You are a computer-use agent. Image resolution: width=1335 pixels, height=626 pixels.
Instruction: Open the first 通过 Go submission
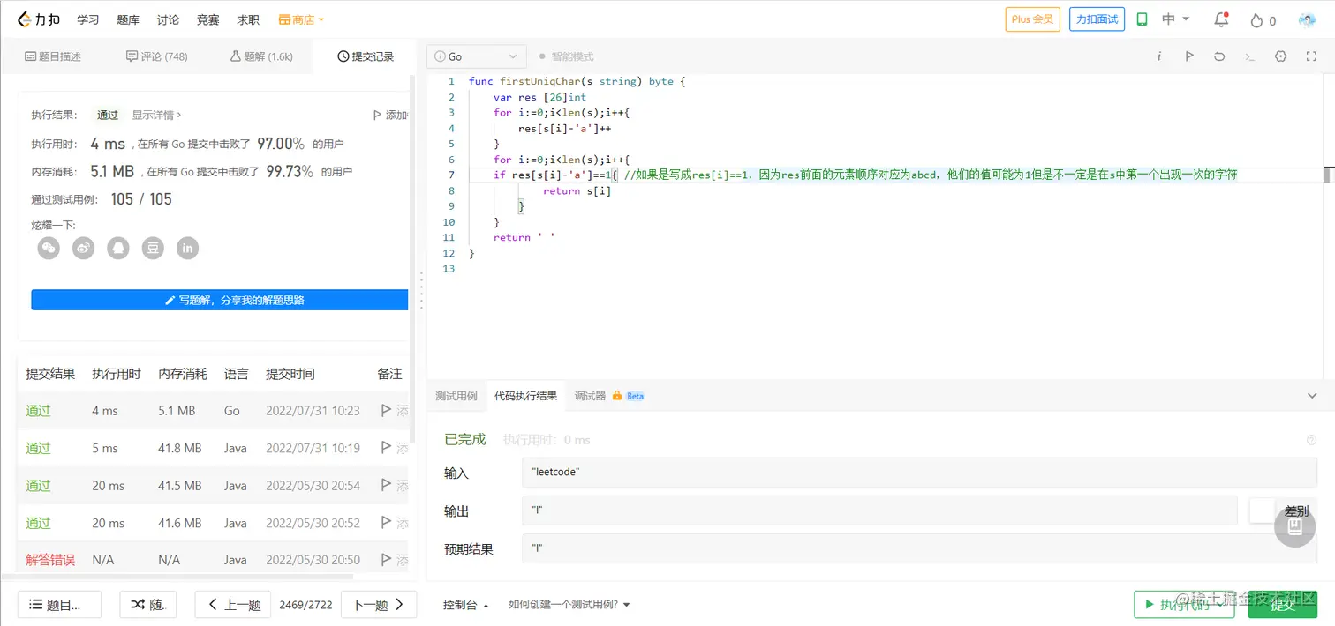(38, 411)
